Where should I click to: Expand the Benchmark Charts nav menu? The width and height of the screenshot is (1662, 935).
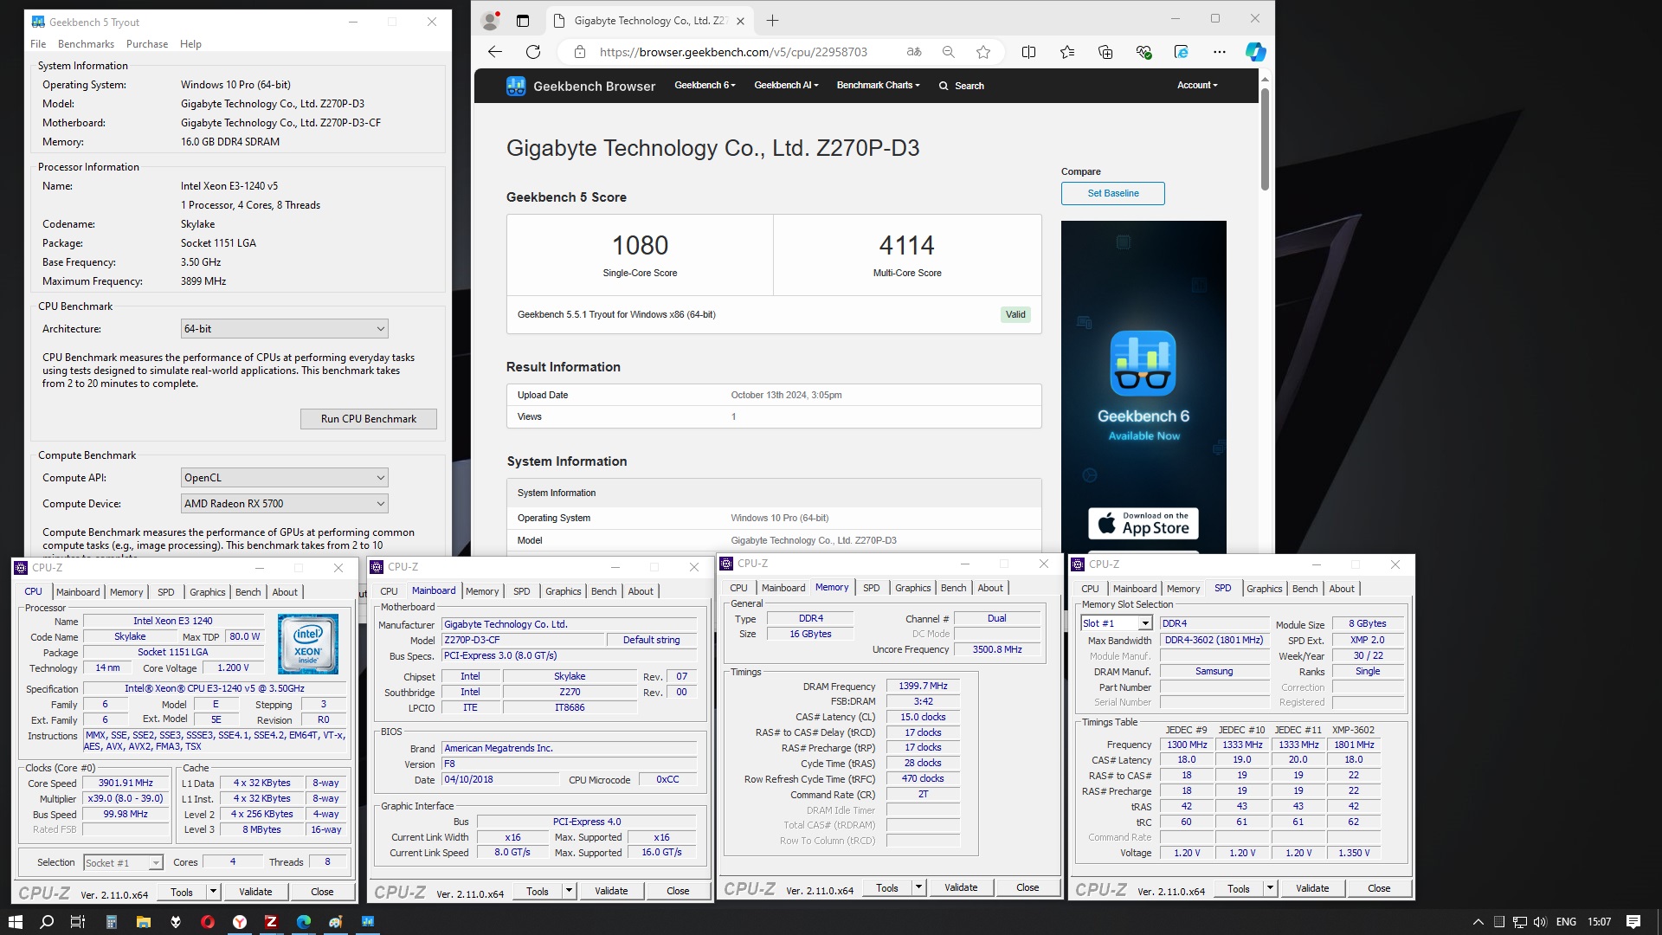(878, 86)
